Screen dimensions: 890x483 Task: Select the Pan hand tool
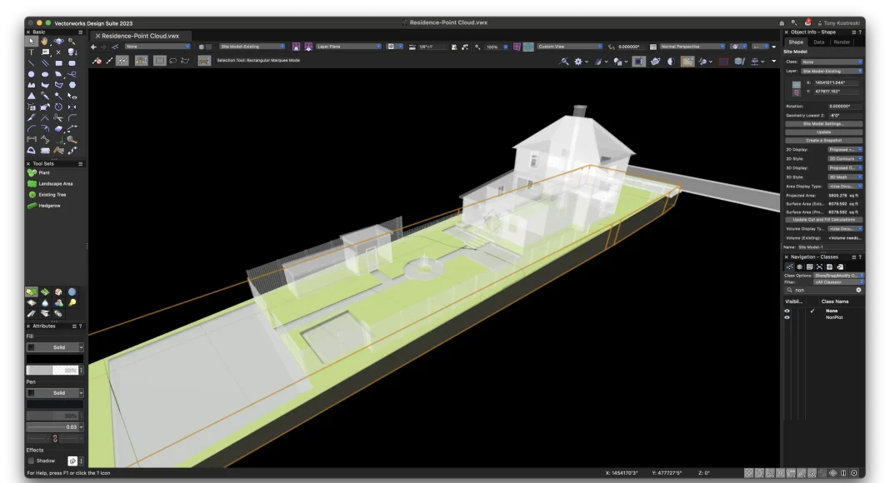point(45,41)
